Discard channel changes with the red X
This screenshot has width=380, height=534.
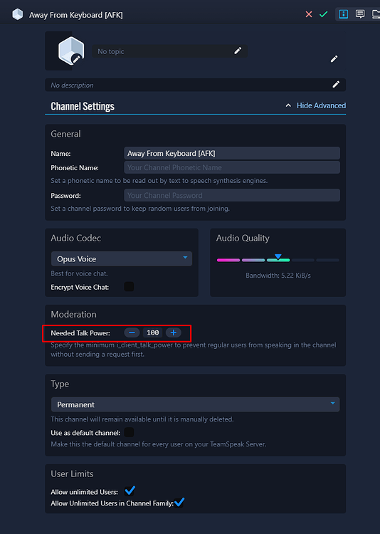pos(309,14)
